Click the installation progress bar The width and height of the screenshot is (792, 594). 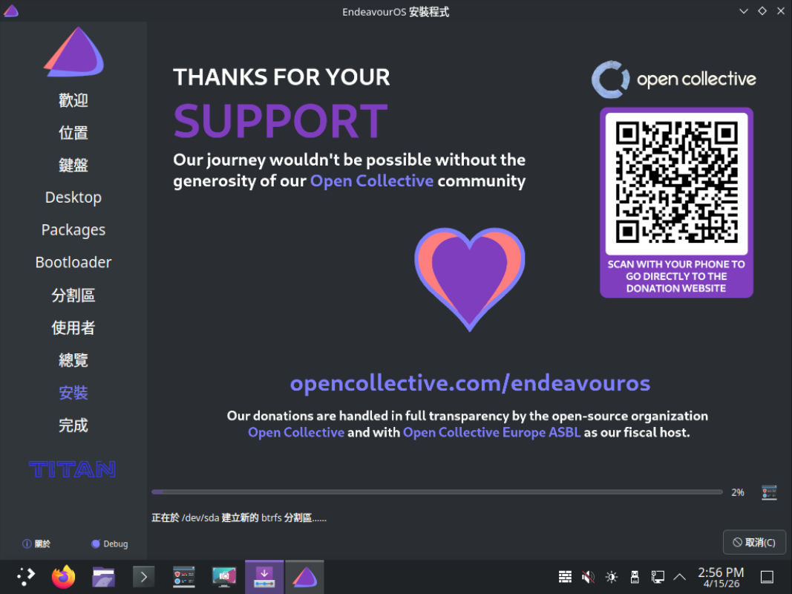coord(436,492)
